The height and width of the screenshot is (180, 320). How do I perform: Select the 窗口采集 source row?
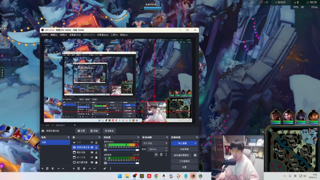pyautogui.click(x=86, y=157)
